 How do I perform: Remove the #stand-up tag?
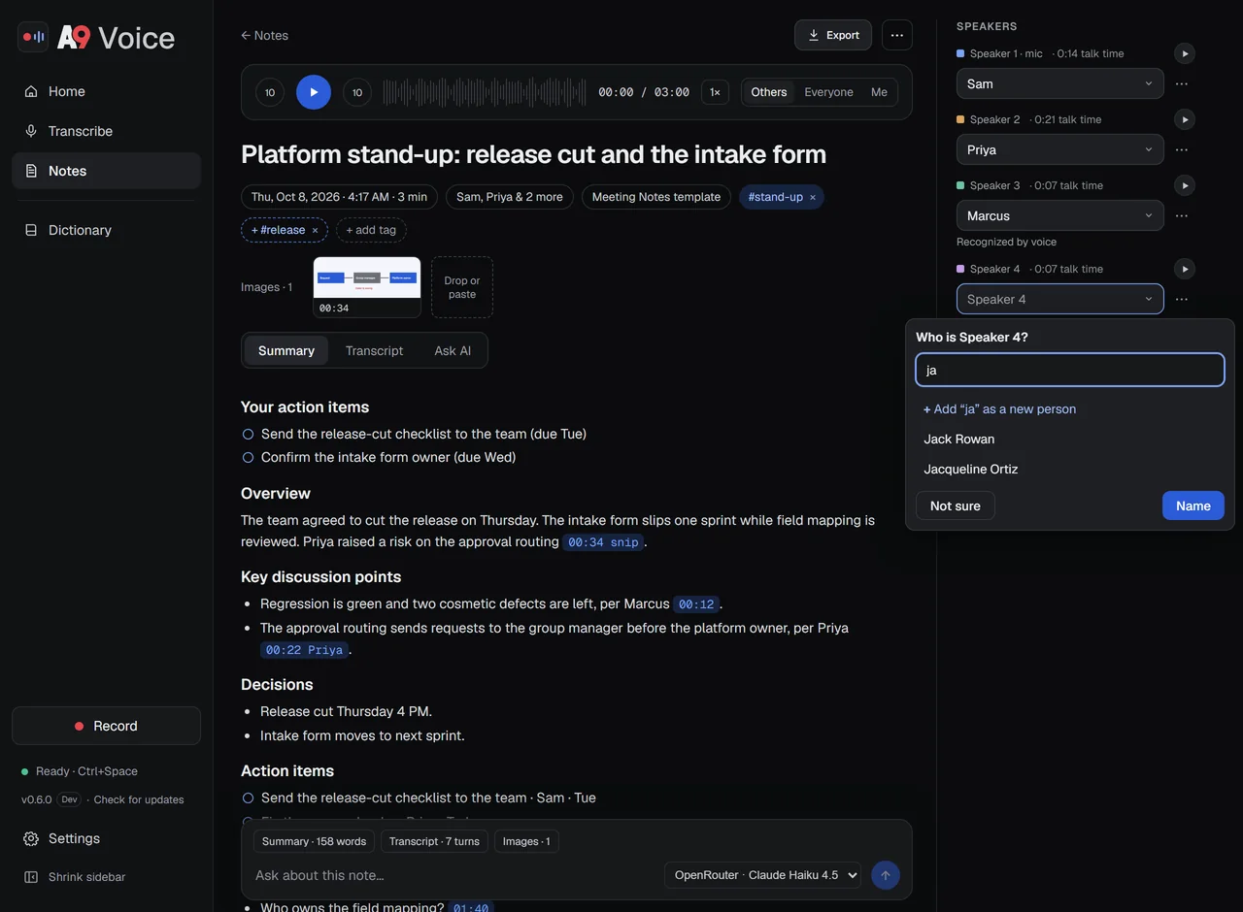pyautogui.click(x=813, y=197)
